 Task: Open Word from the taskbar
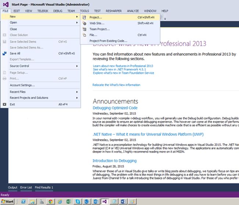(123, 201)
